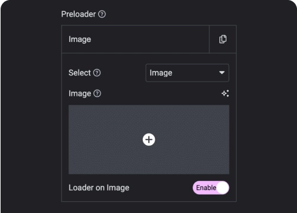Click the Enable text on the pink toggle
Screen dimensions: 297x213
click(206, 188)
